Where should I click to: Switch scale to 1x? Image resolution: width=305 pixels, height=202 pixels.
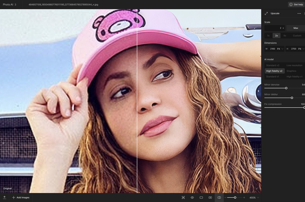pos(268,36)
